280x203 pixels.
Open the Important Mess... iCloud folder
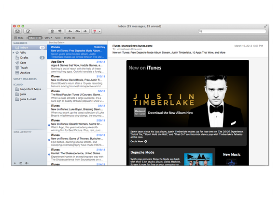click(x=29, y=89)
